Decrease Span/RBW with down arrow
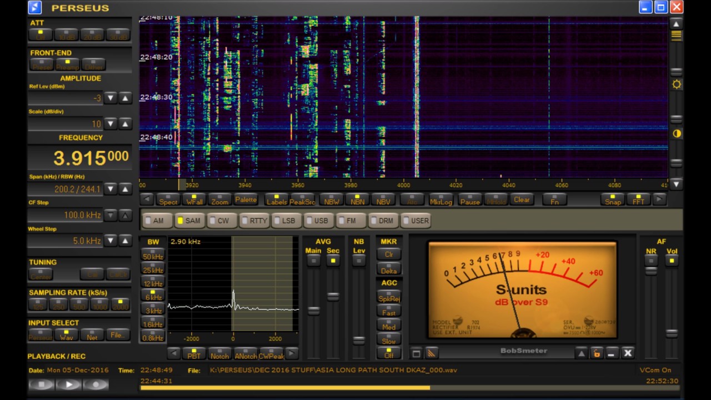Image resolution: width=711 pixels, height=400 pixels. click(x=111, y=189)
